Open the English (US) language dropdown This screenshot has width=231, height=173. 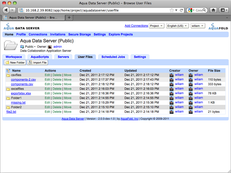point(177,26)
